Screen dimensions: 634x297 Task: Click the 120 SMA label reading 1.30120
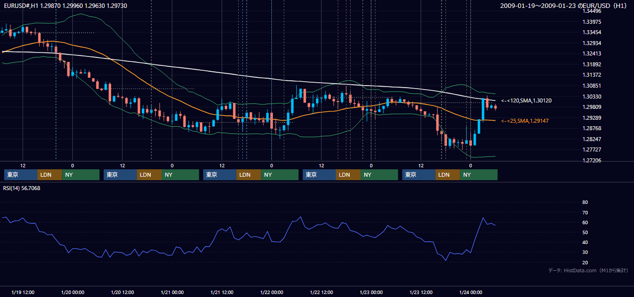[x=526, y=100]
